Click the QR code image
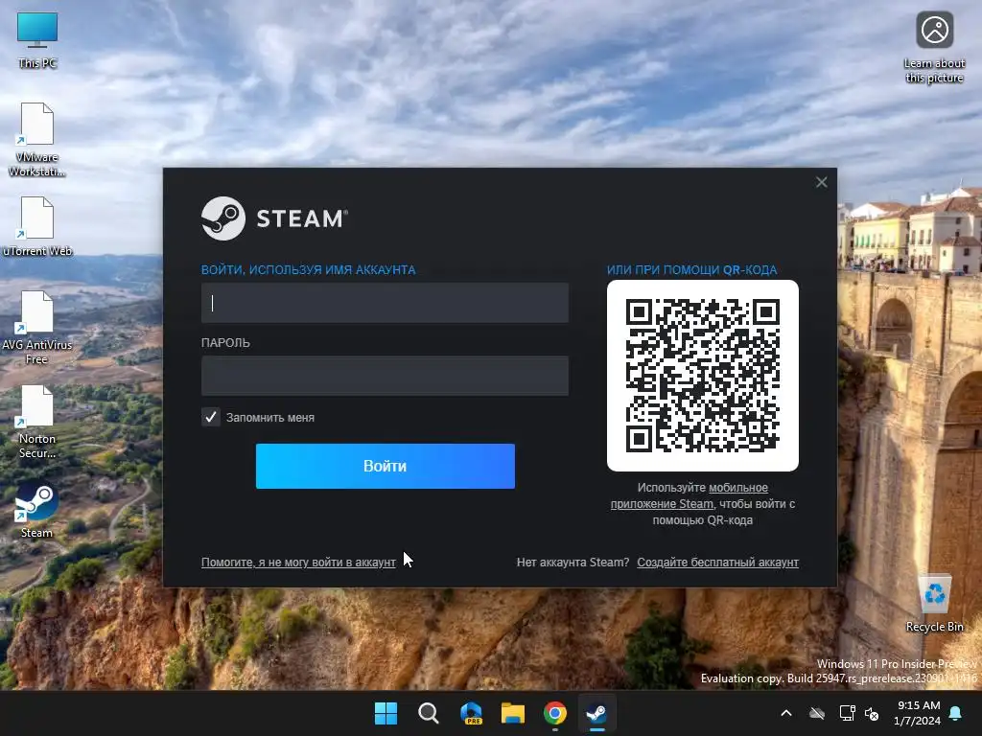 tap(703, 376)
